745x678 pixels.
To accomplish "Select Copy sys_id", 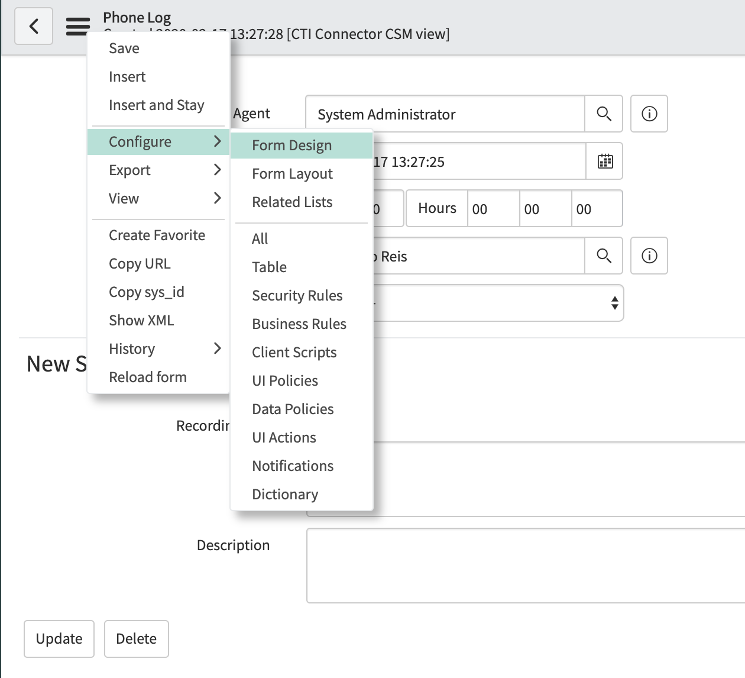I will [147, 292].
